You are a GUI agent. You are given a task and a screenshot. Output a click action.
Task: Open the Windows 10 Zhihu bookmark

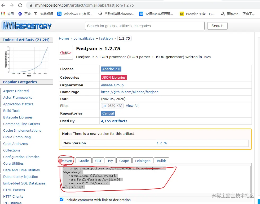75,14
